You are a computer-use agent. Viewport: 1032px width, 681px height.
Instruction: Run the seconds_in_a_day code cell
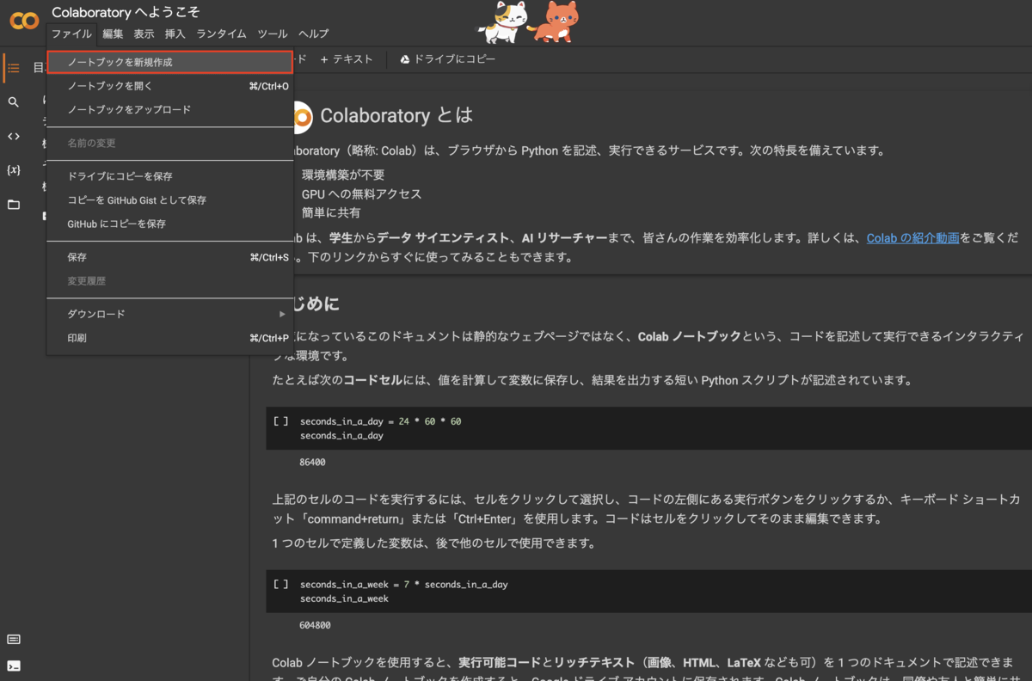point(280,421)
